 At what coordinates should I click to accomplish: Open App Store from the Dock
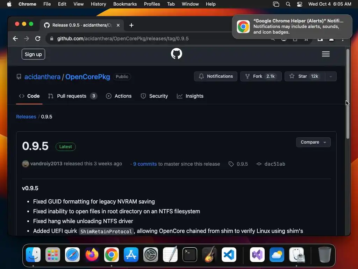pyautogui.click(x=131, y=255)
